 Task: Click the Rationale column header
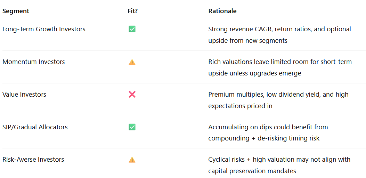pyautogui.click(x=222, y=11)
